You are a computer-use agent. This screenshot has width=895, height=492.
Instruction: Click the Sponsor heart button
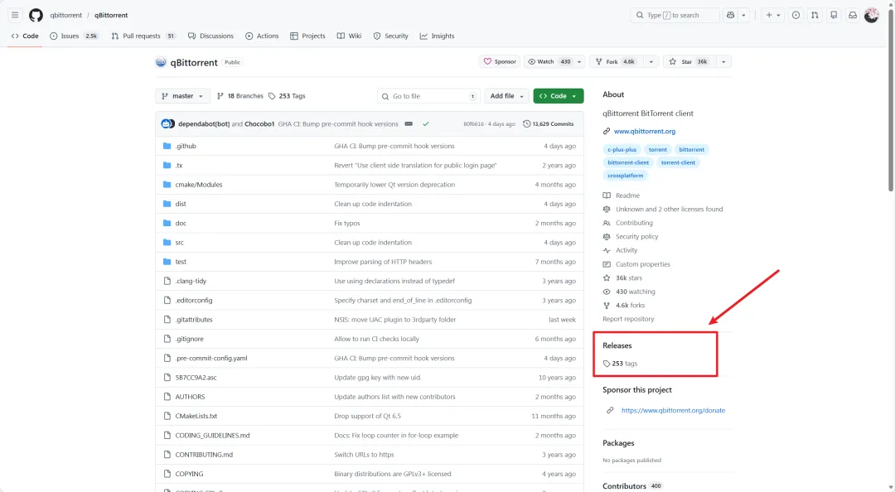(x=500, y=61)
